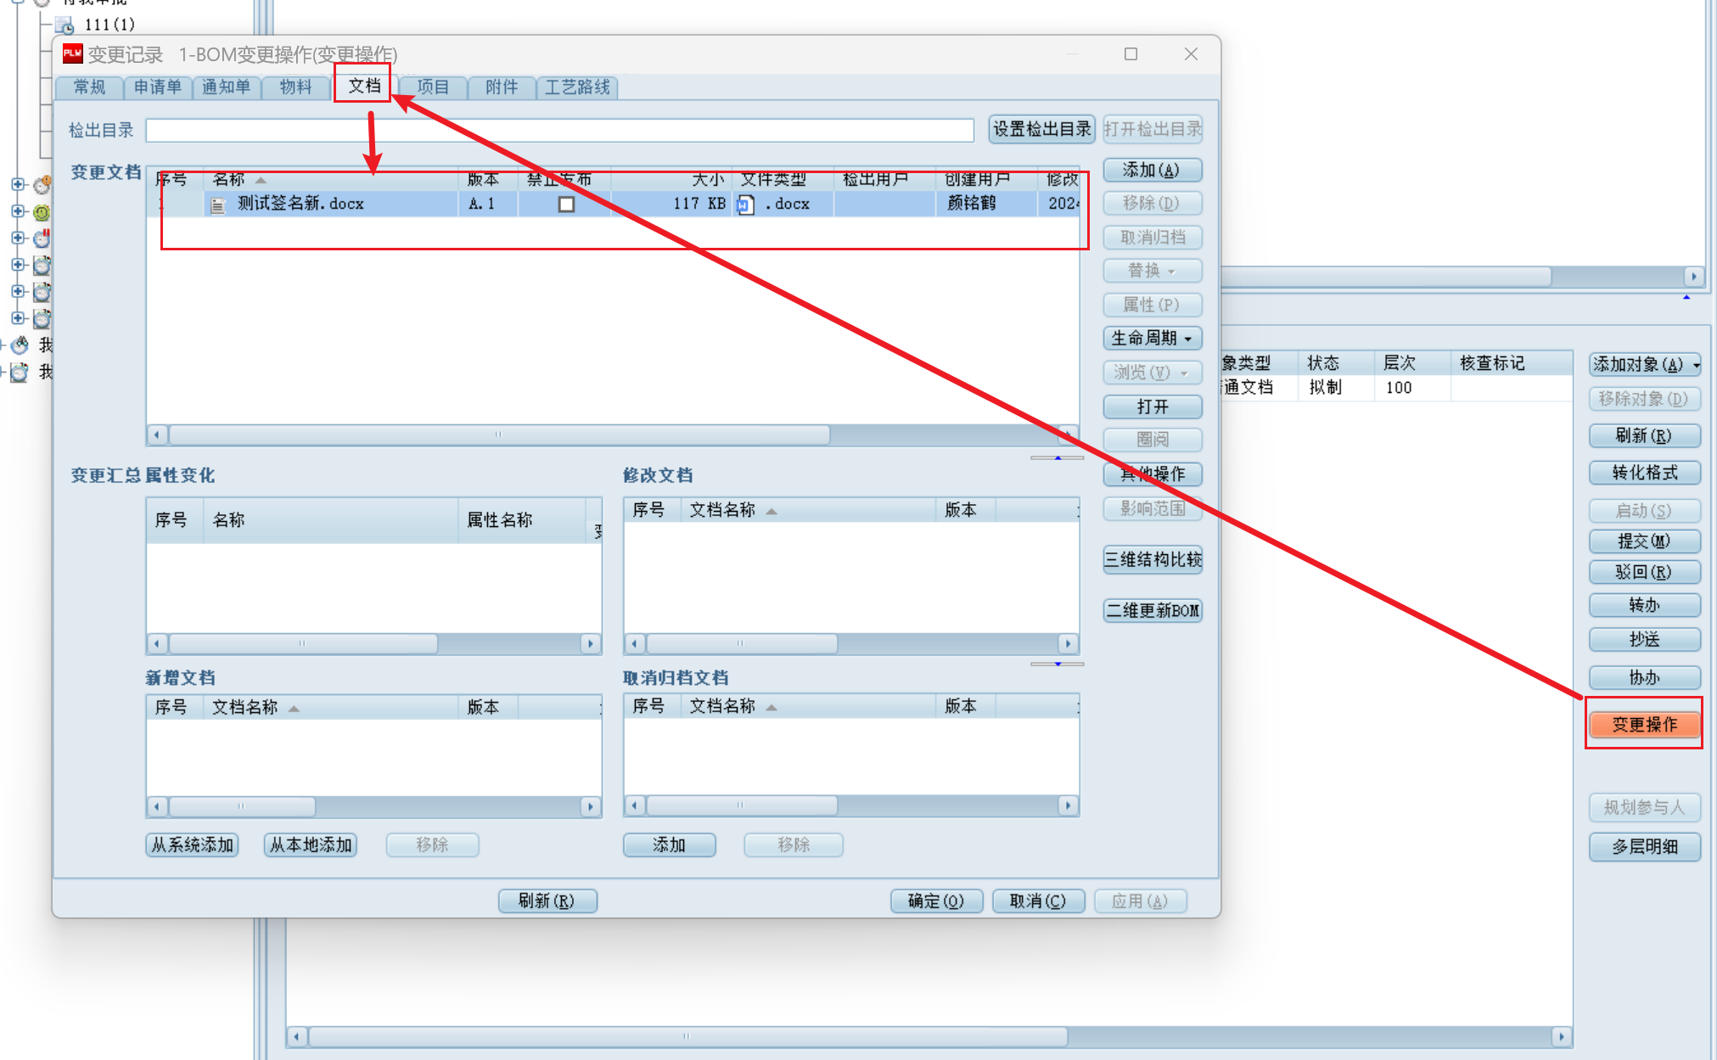The width and height of the screenshot is (1717, 1060).
Task: Click the 从系统添加 button
Action: pos(192,845)
